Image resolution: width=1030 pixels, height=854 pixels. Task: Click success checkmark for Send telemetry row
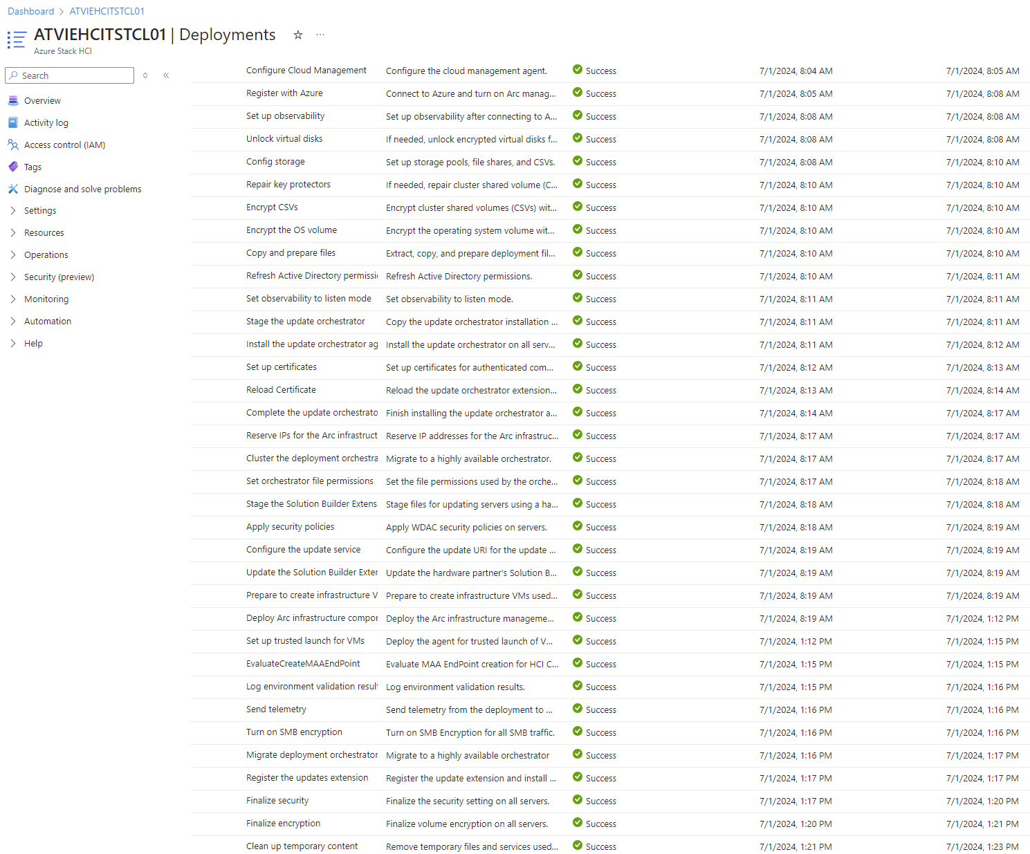pyautogui.click(x=578, y=708)
